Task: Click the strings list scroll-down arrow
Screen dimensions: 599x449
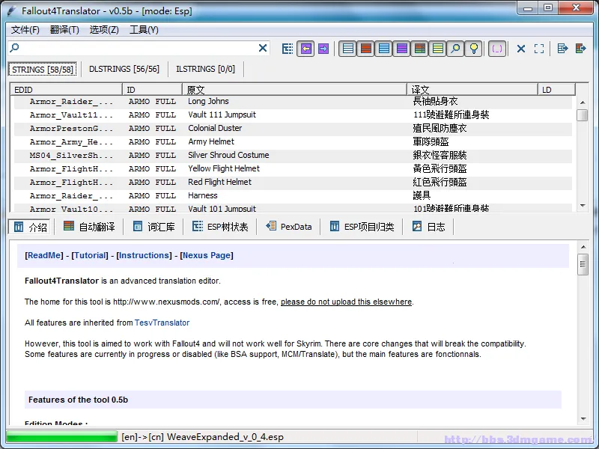Action: (x=583, y=206)
